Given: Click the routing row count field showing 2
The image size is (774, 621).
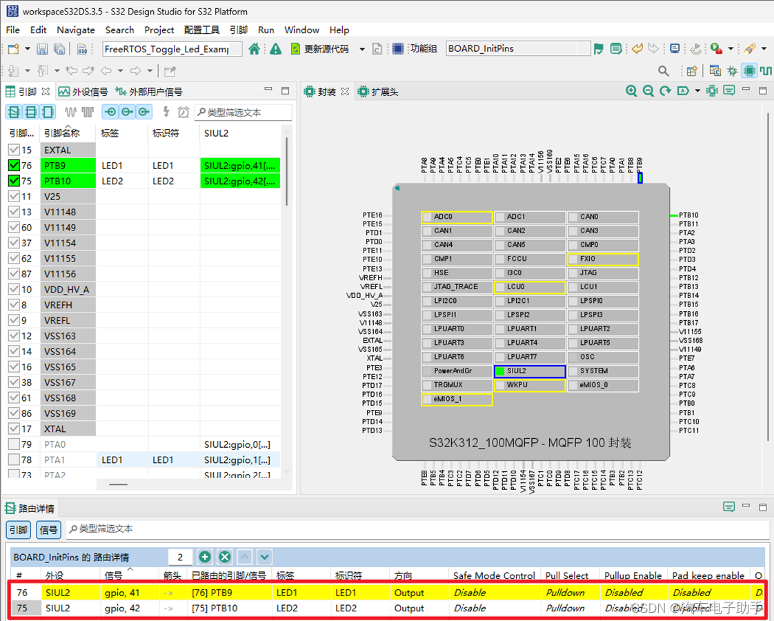Looking at the screenshot, I should (x=180, y=557).
